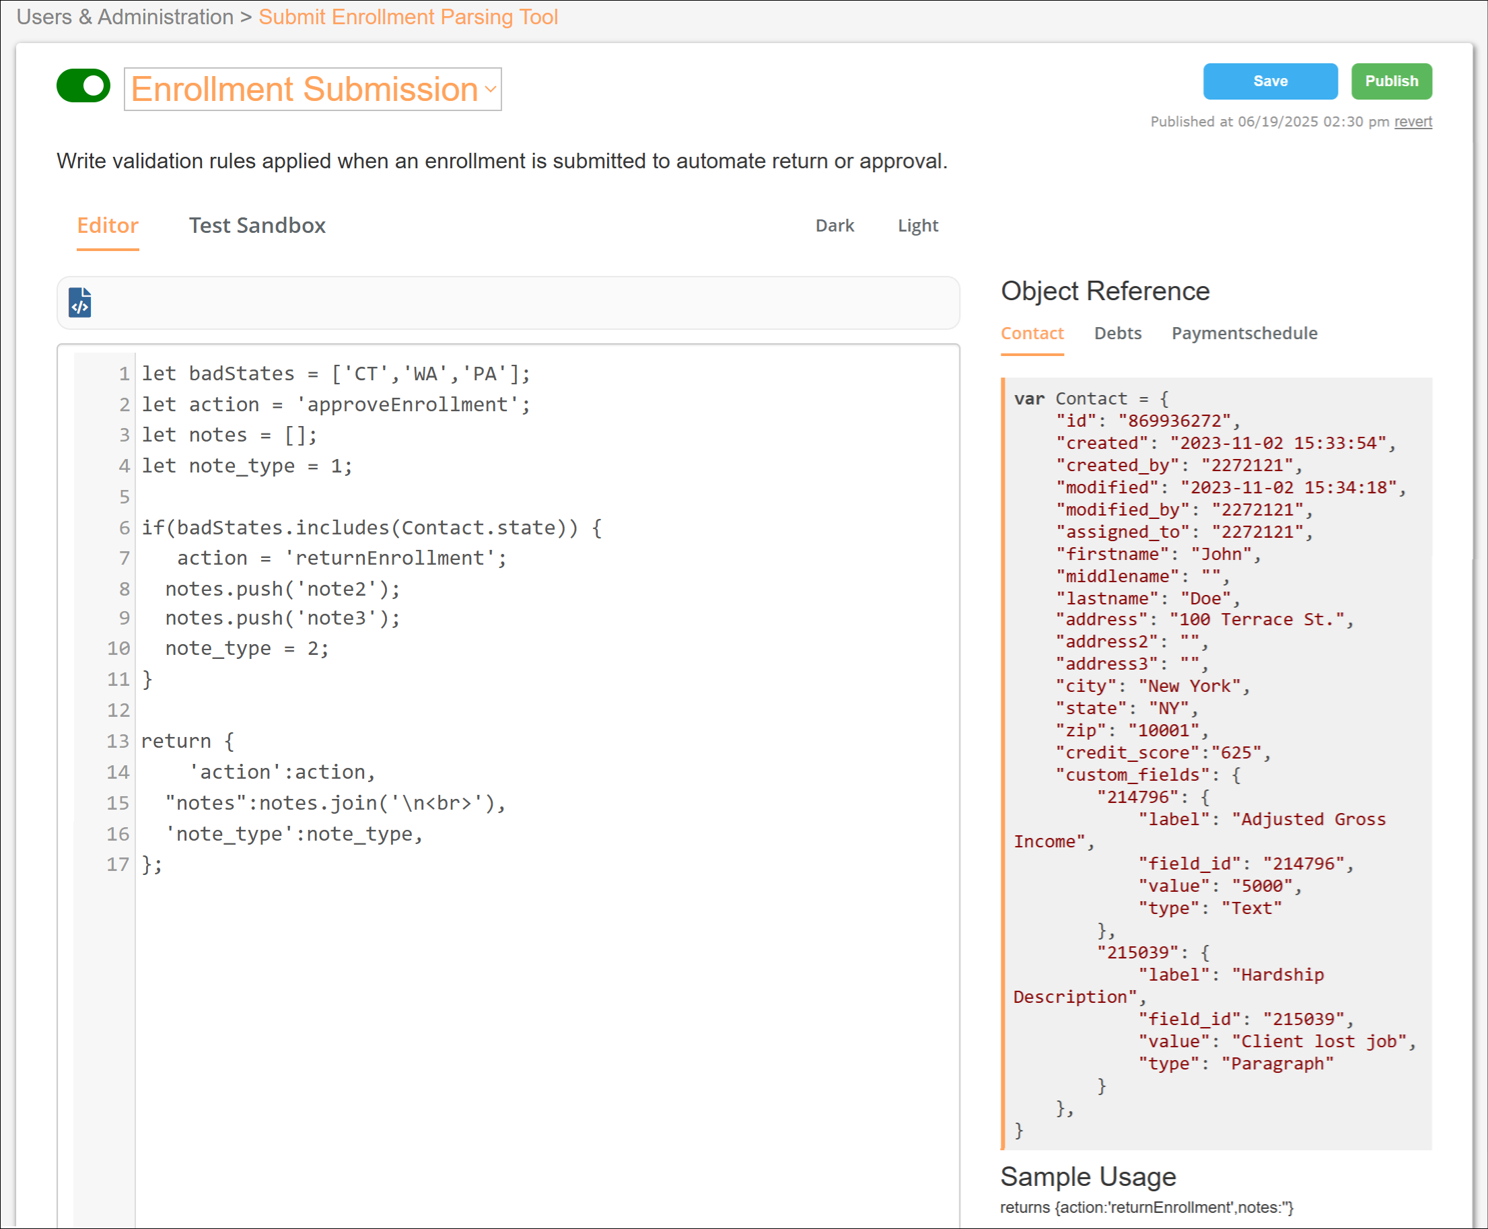Click the "created": "2023-11-02 15:33:54" entry

click(1226, 443)
